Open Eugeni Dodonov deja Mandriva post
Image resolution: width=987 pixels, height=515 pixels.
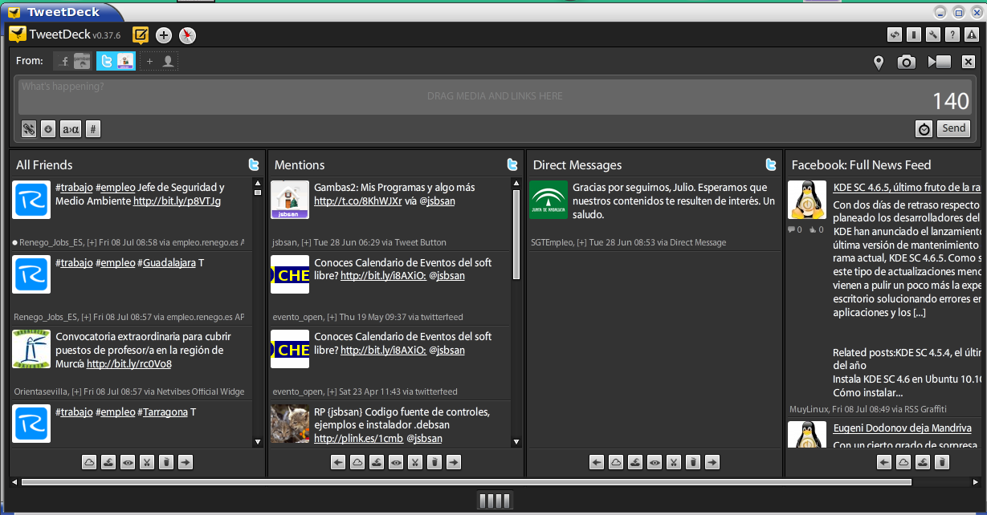[x=903, y=428]
